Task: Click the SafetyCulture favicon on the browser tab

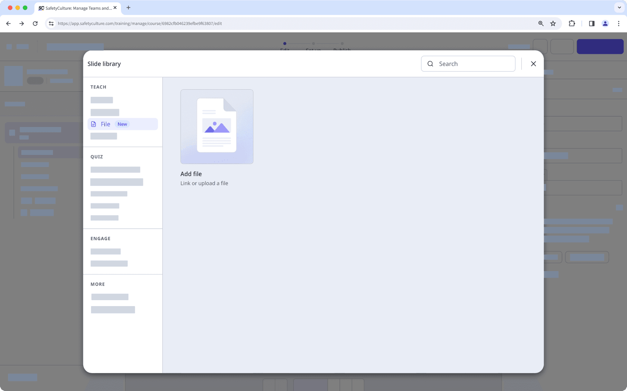Action: tap(41, 8)
